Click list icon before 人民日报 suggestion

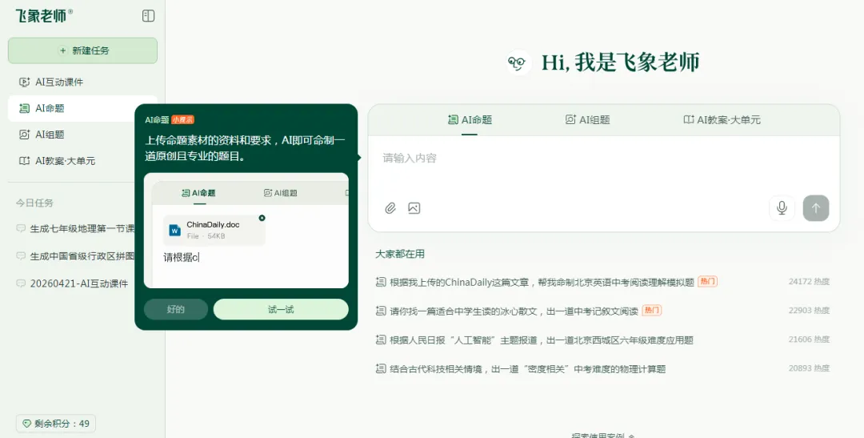click(x=381, y=340)
